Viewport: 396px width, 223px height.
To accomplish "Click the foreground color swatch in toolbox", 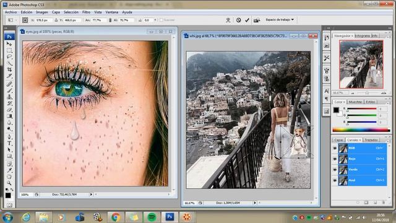I will click(8, 196).
